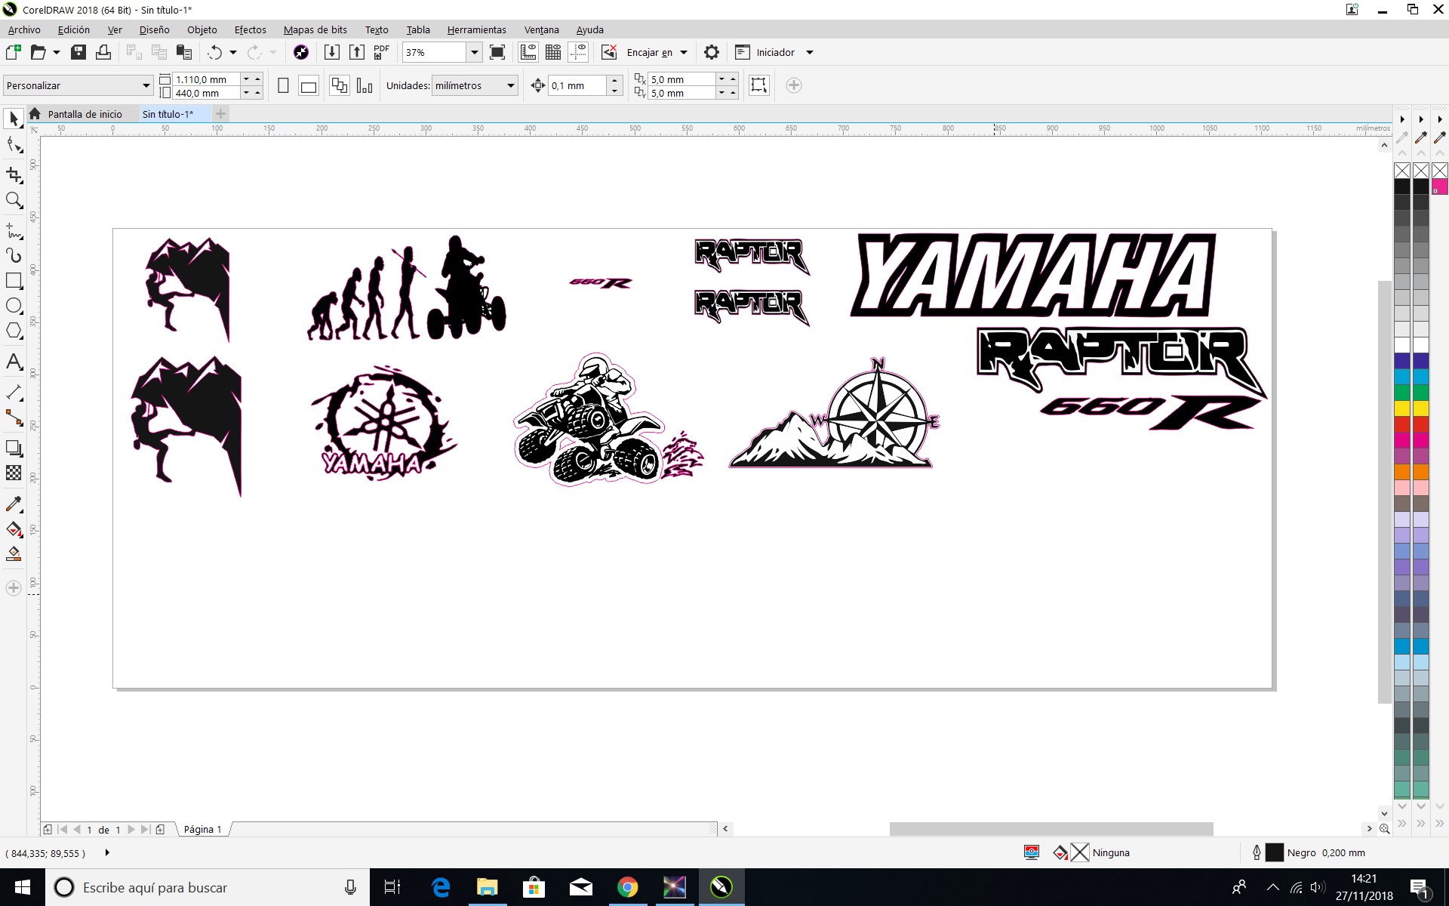Select the Artistic Media tool
The width and height of the screenshot is (1449, 906).
(x=14, y=255)
